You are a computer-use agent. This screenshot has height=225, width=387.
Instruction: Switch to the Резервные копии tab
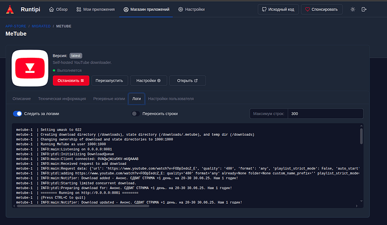click(110, 98)
